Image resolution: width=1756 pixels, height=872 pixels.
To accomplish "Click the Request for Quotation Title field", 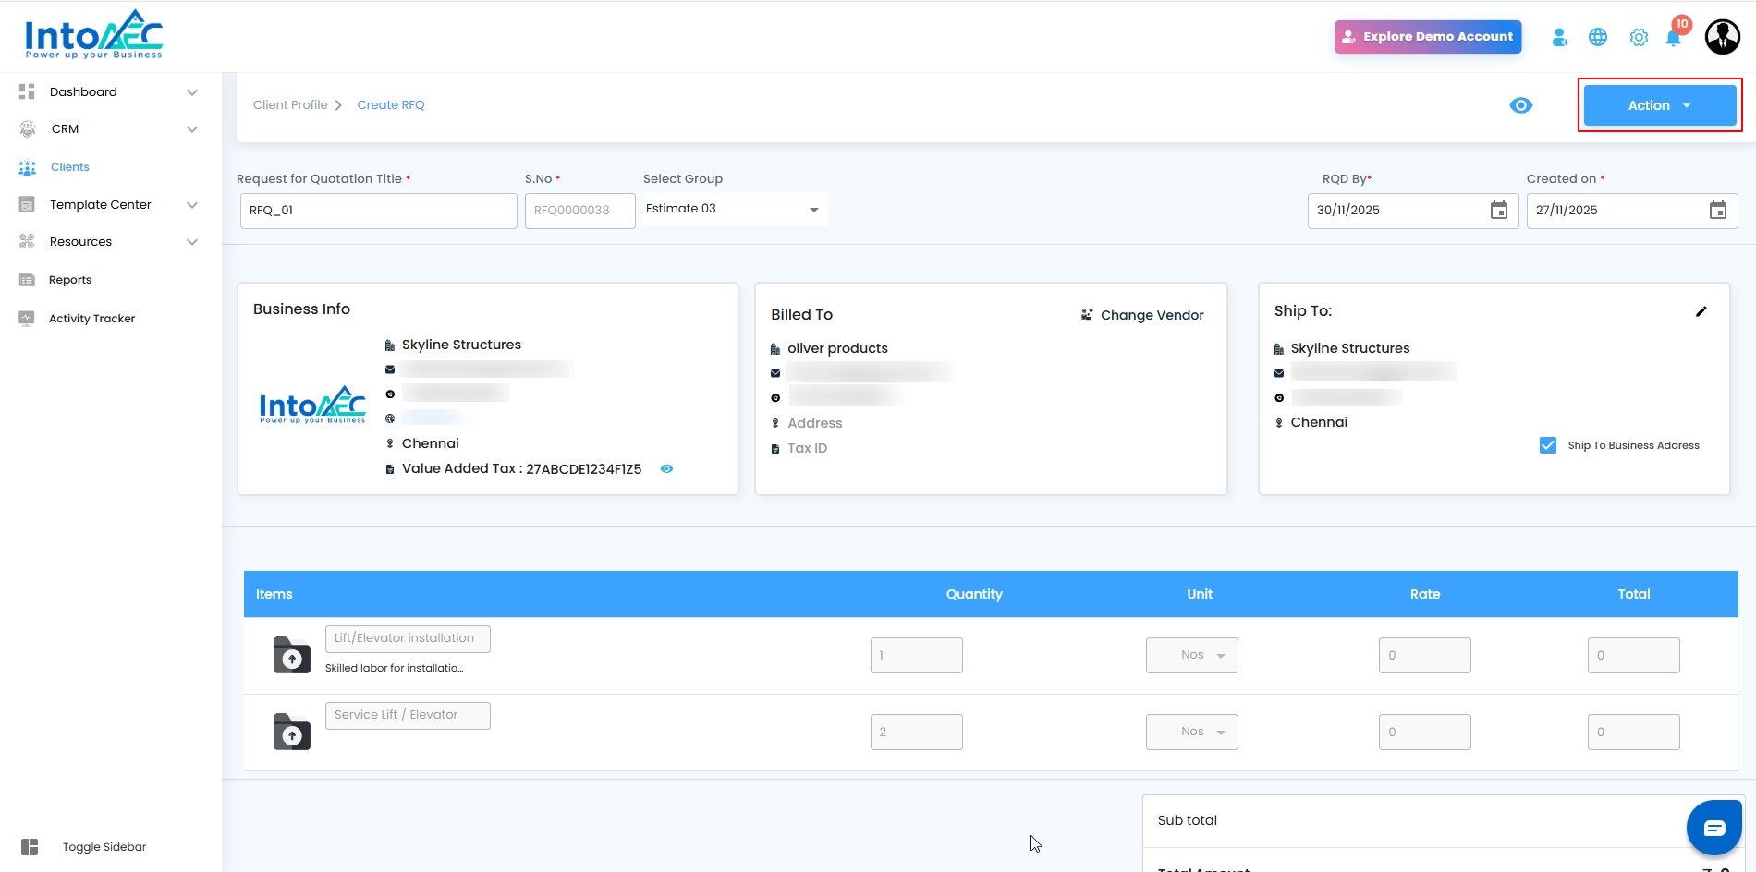I will point(378,211).
